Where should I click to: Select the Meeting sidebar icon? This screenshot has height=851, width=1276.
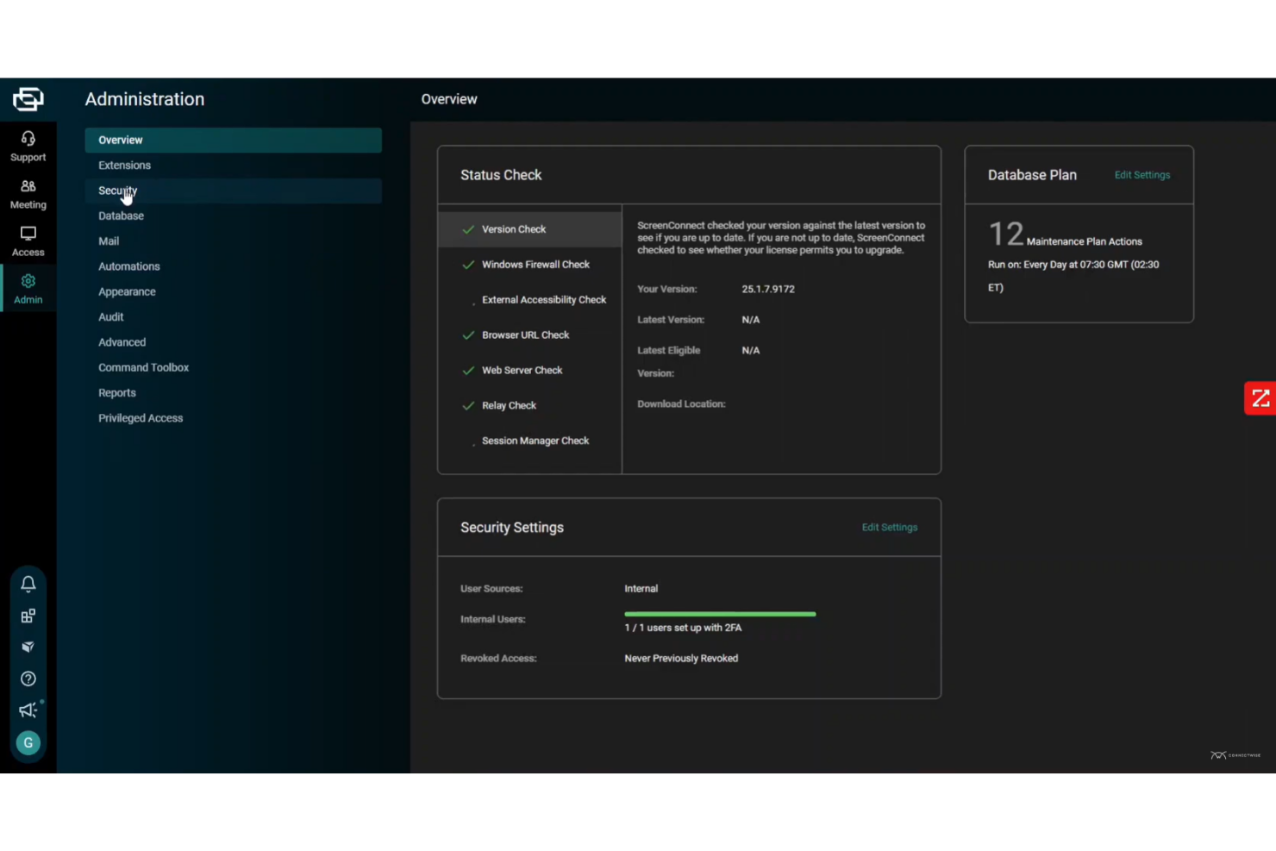[28, 192]
